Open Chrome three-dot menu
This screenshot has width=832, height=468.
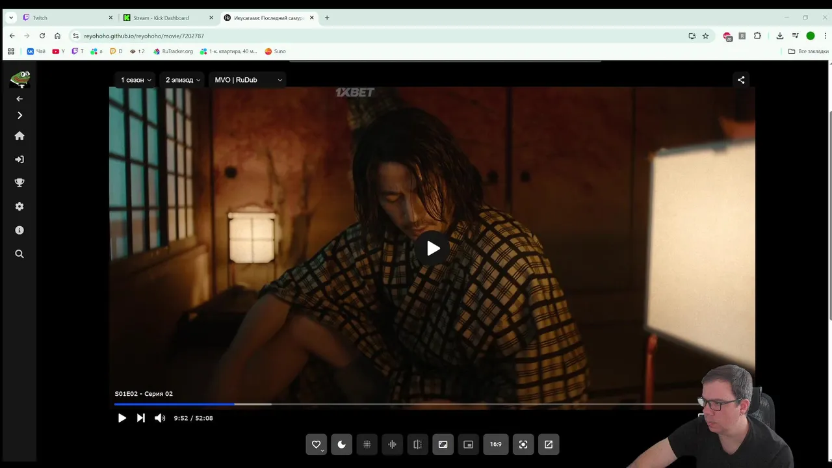(x=825, y=36)
